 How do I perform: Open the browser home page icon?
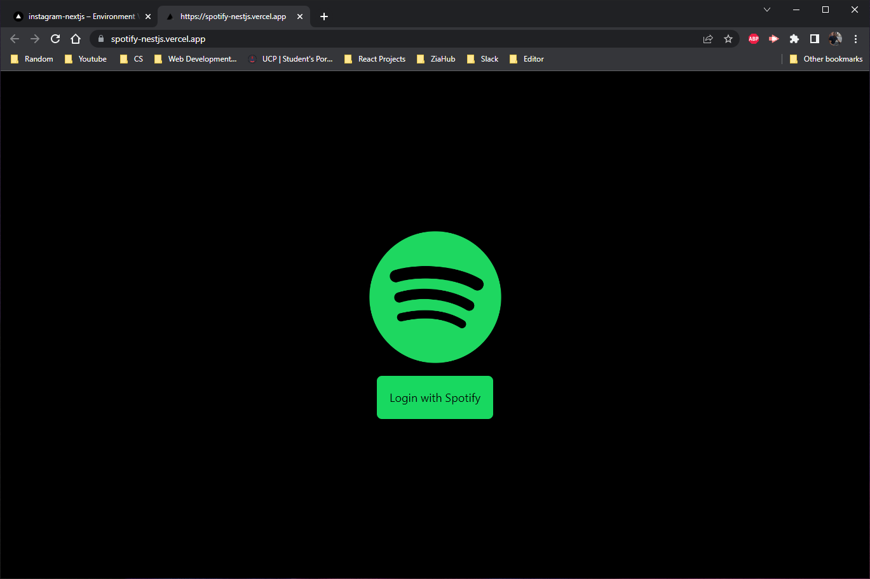[76, 39]
